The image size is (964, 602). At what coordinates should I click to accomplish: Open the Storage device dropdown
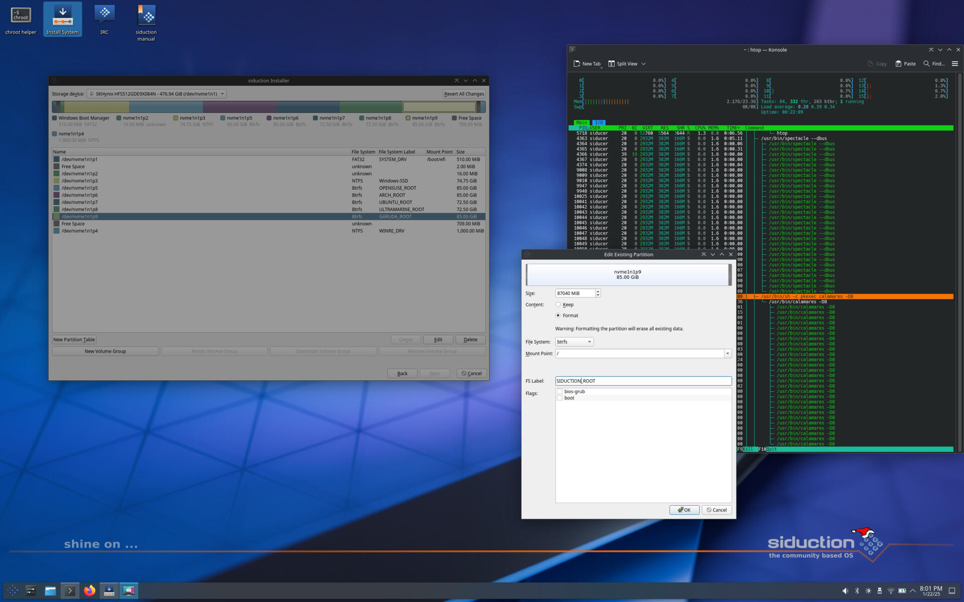click(157, 94)
